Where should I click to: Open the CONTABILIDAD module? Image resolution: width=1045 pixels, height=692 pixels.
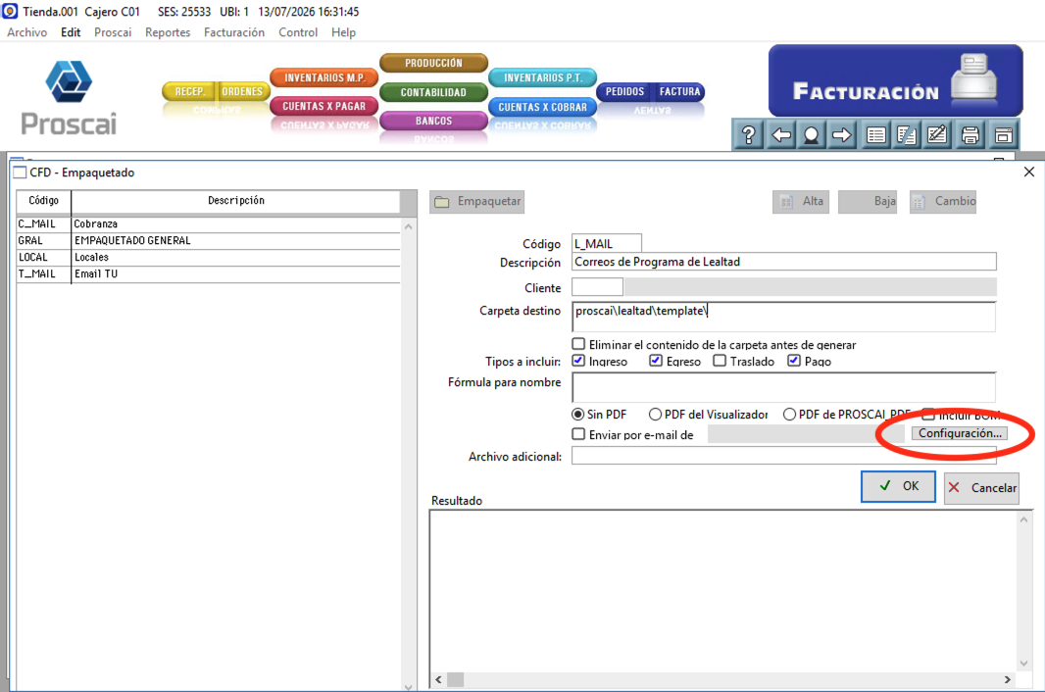(x=434, y=92)
